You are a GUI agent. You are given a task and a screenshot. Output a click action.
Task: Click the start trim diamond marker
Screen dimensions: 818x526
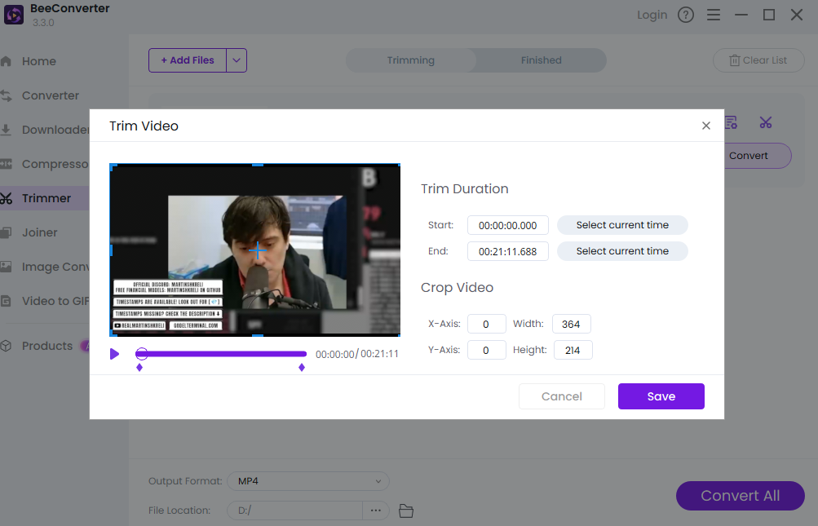click(x=139, y=368)
